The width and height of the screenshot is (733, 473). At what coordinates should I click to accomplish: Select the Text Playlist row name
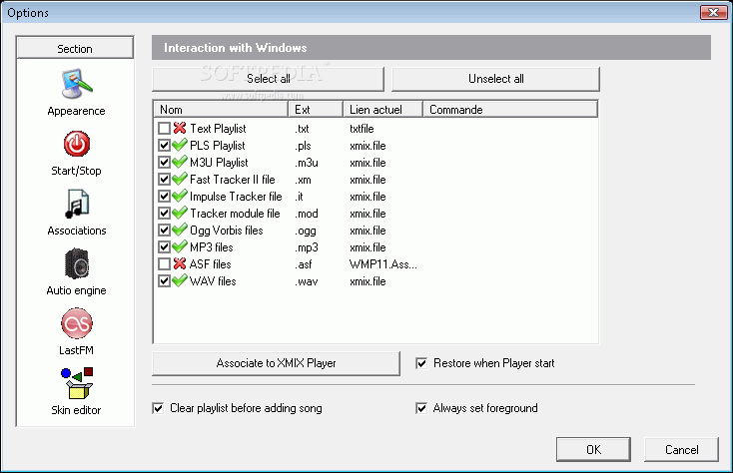[218, 129]
